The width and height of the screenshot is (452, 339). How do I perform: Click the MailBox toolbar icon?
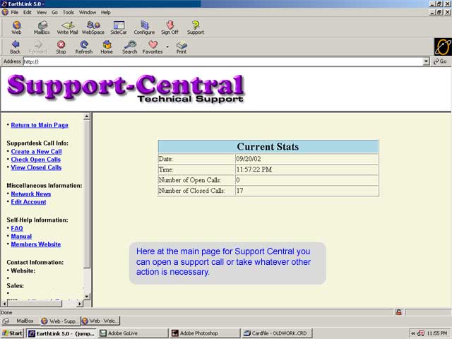42,27
